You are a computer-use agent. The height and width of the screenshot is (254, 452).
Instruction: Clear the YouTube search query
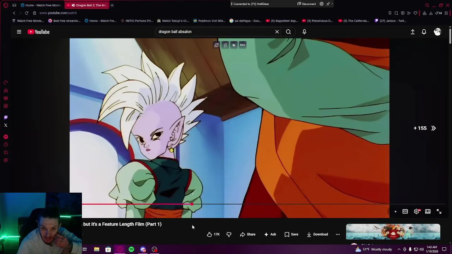coord(277,32)
